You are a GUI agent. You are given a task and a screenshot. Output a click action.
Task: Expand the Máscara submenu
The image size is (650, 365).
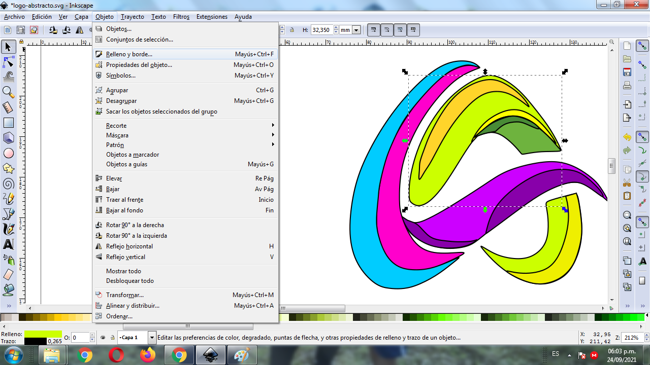point(185,135)
